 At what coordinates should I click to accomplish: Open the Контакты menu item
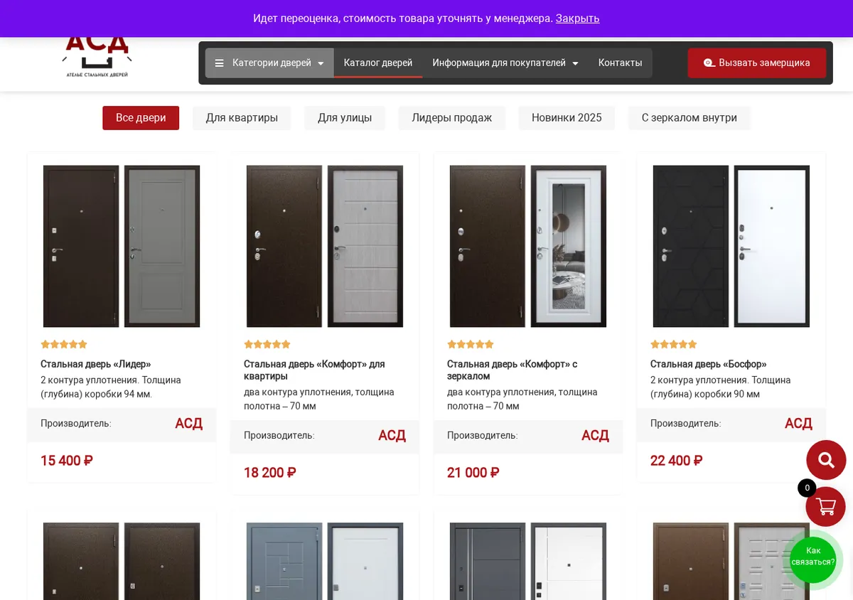620,63
